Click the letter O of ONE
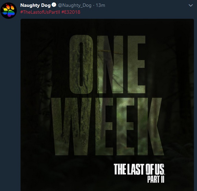 point(81,64)
